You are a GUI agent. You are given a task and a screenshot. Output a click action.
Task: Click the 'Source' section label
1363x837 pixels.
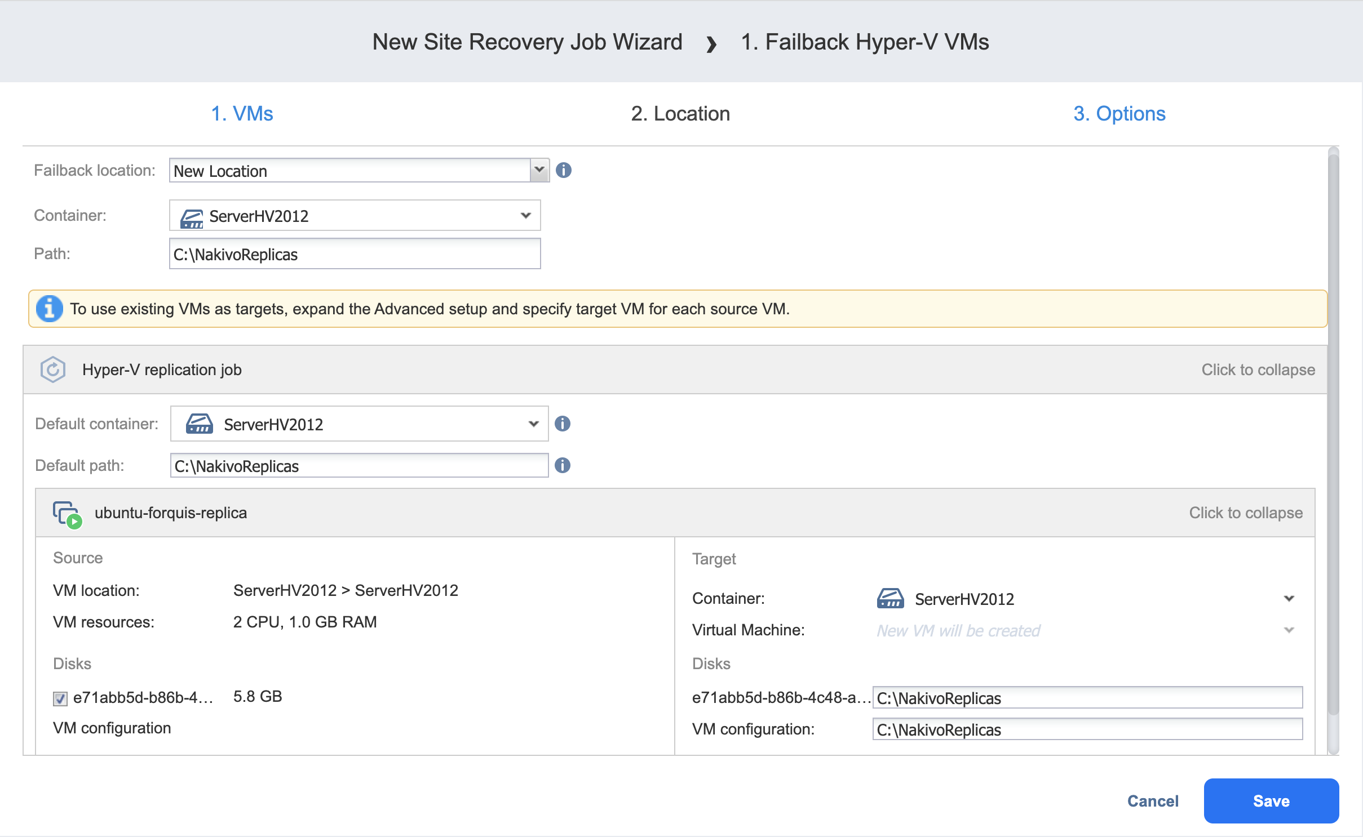point(78,558)
